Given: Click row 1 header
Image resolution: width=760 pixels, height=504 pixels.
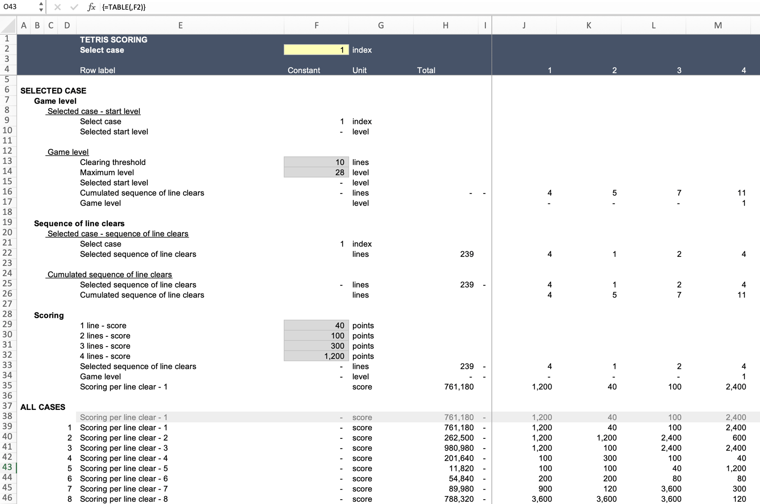Looking at the screenshot, I should [7, 39].
